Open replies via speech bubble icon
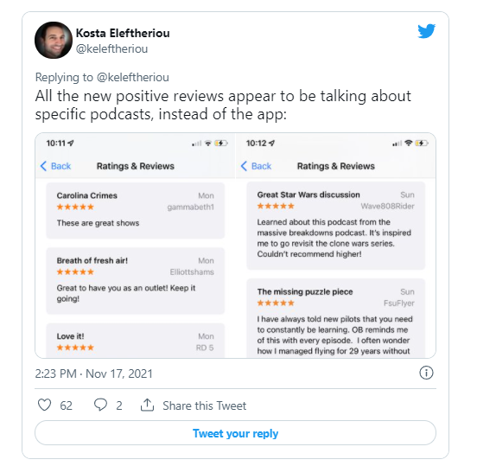Image resolution: width=477 pixels, height=466 pixels. pos(100,405)
